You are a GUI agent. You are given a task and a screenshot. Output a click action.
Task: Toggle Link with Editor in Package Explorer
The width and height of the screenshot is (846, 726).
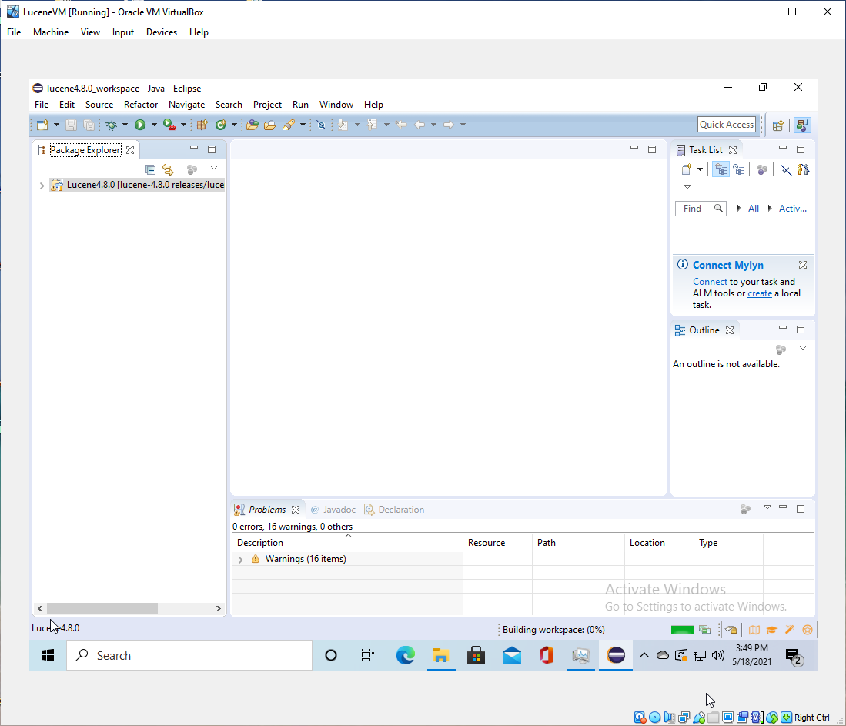pos(168,169)
